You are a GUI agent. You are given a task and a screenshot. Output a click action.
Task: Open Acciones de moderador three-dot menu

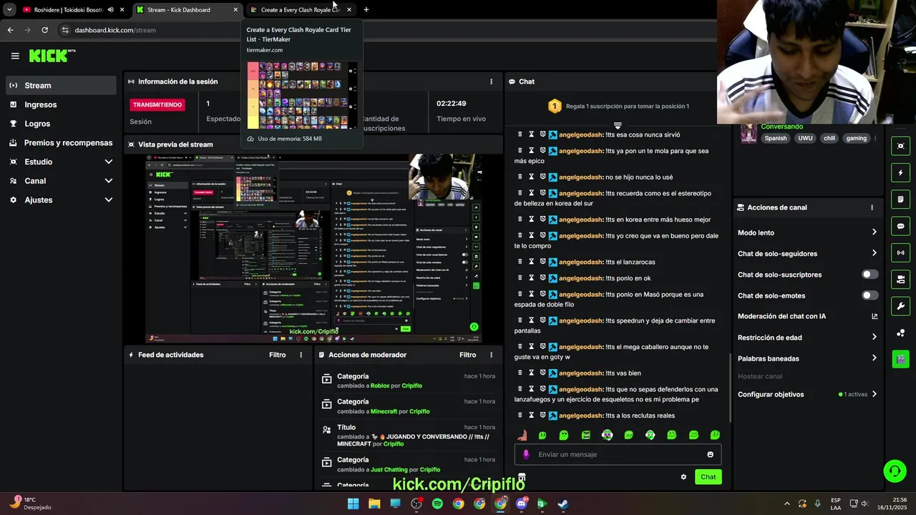491,355
